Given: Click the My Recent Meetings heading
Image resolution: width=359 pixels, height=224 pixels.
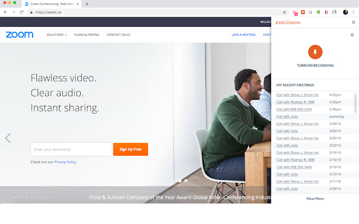Looking at the screenshot, I should (295, 85).
